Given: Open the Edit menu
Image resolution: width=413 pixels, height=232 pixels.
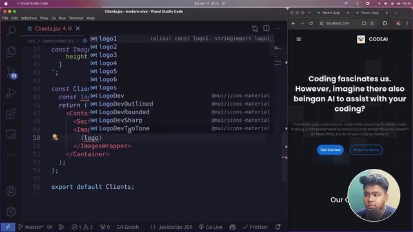Looking at the screenshot, I should [x=14, y=18].
